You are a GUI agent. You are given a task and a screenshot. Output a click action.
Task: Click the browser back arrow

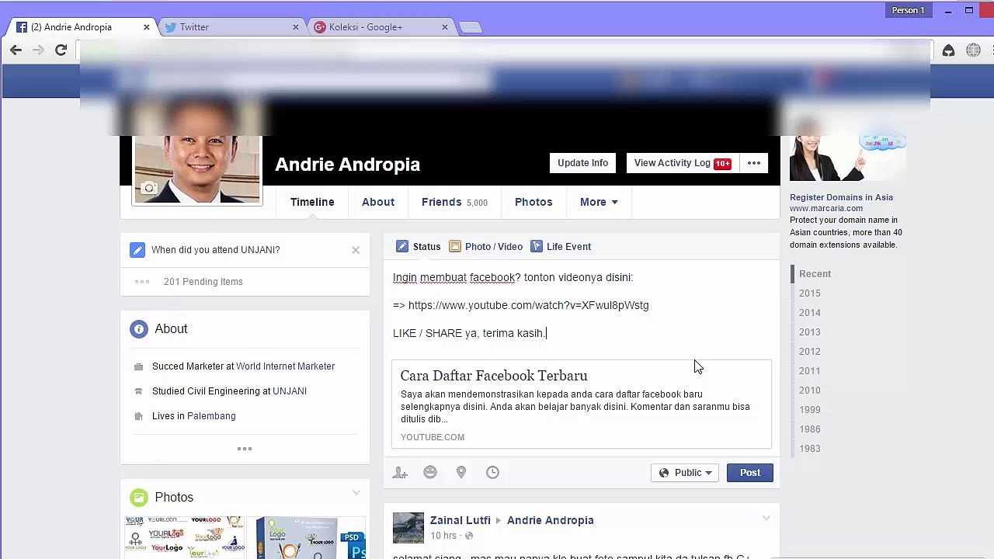click(x=16, y=50)
